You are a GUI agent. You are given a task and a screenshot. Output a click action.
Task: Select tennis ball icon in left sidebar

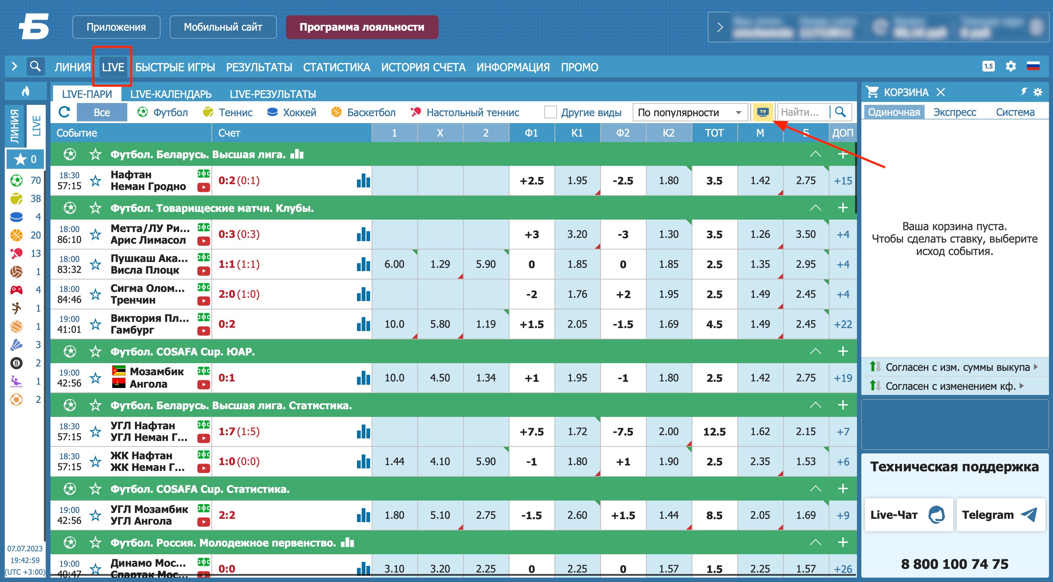(x=16, y=199)
